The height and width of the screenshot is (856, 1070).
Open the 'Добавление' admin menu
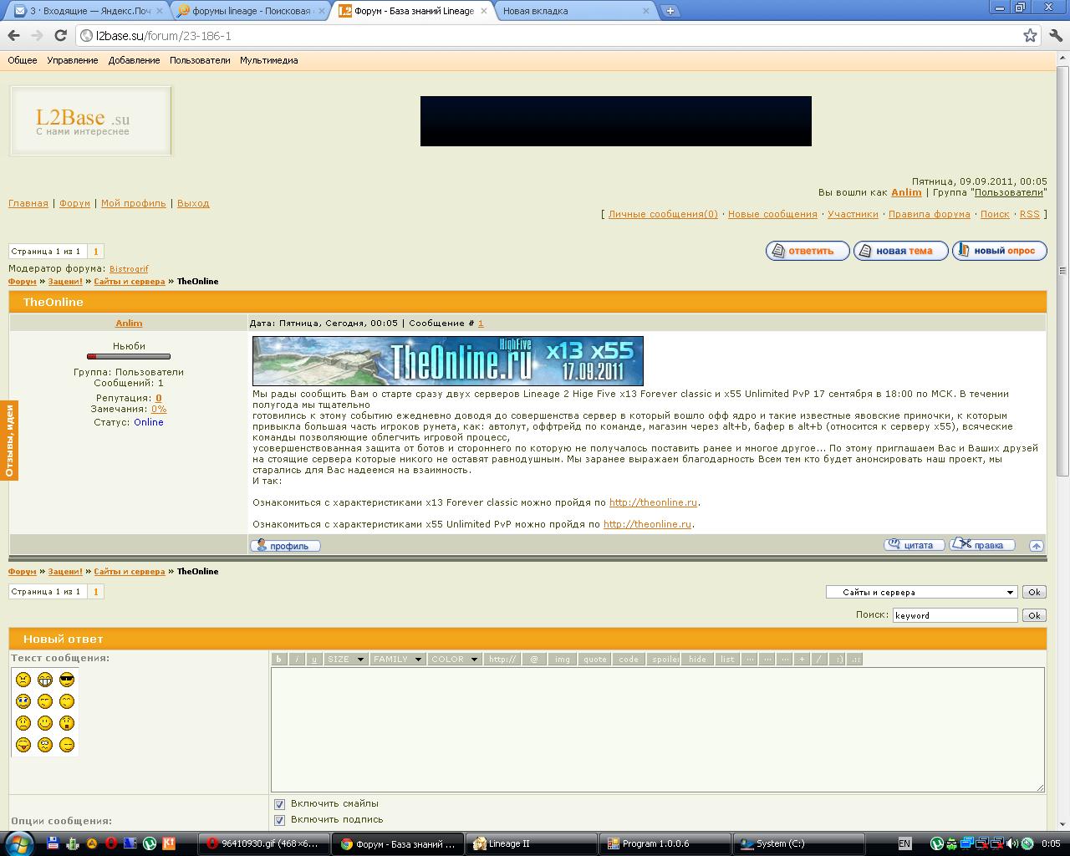coord(134,60)
